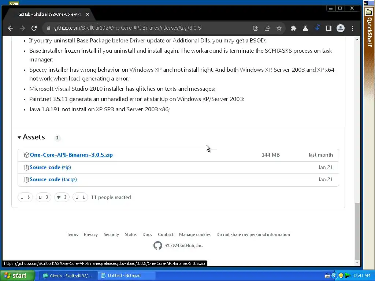Click the green flag tray icon

coord(348,276)
